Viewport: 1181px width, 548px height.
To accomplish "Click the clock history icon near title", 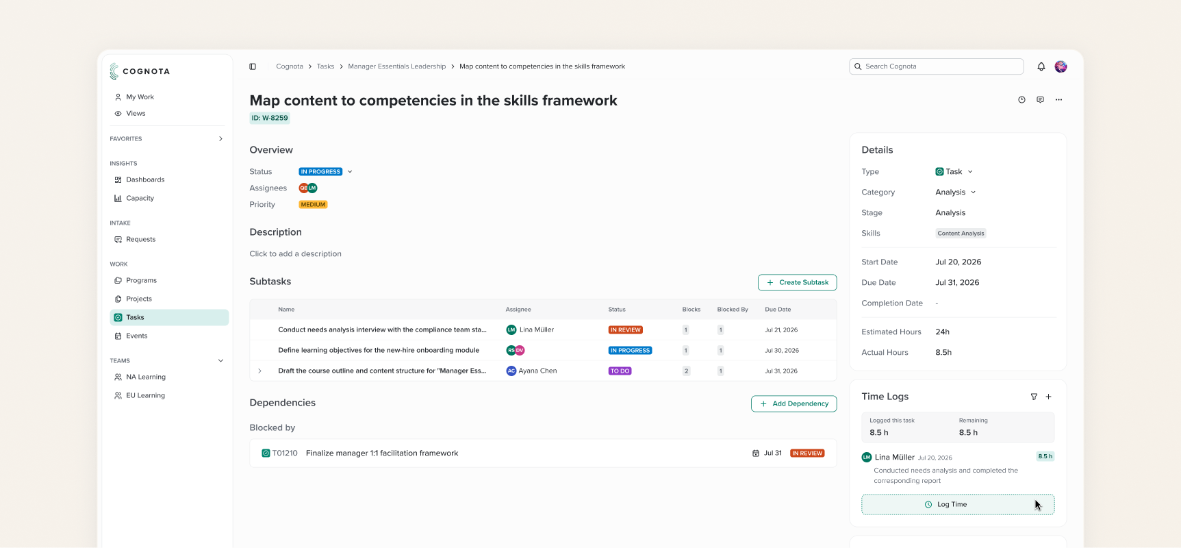I will click(x=1021, y=100).
